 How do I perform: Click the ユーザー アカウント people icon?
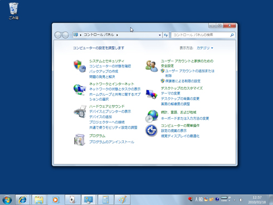click(152, 66)
